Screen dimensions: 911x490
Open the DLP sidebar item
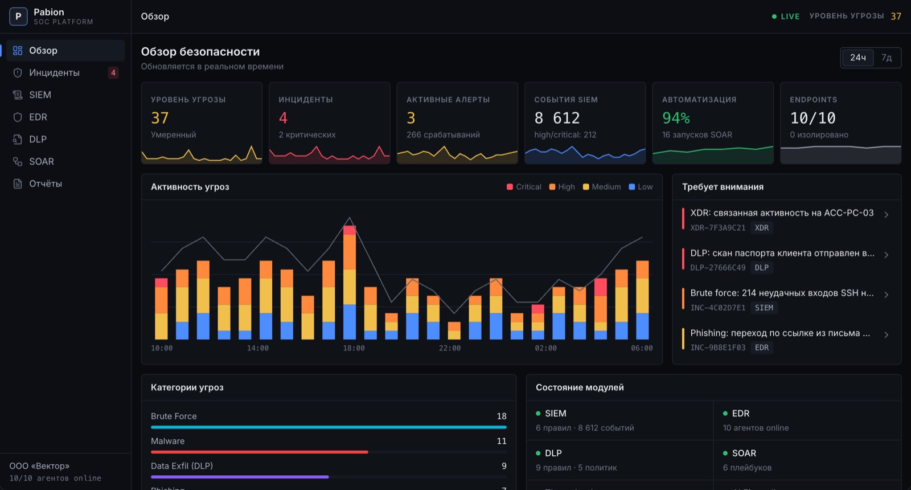(65, 140)
